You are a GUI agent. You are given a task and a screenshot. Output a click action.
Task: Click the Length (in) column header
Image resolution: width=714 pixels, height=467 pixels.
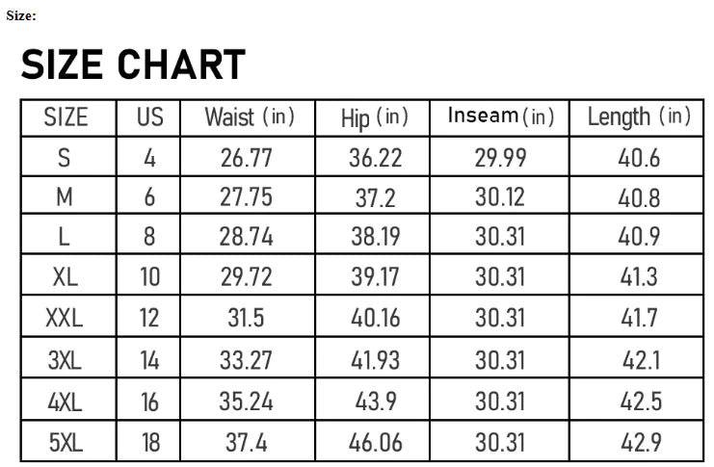click(639, 117)
